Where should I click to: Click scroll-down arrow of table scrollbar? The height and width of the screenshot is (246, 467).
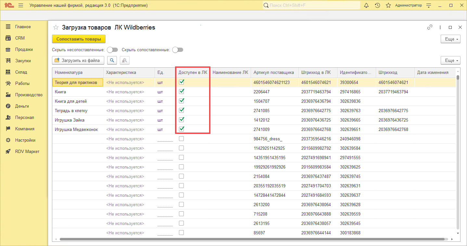[458, 233]
